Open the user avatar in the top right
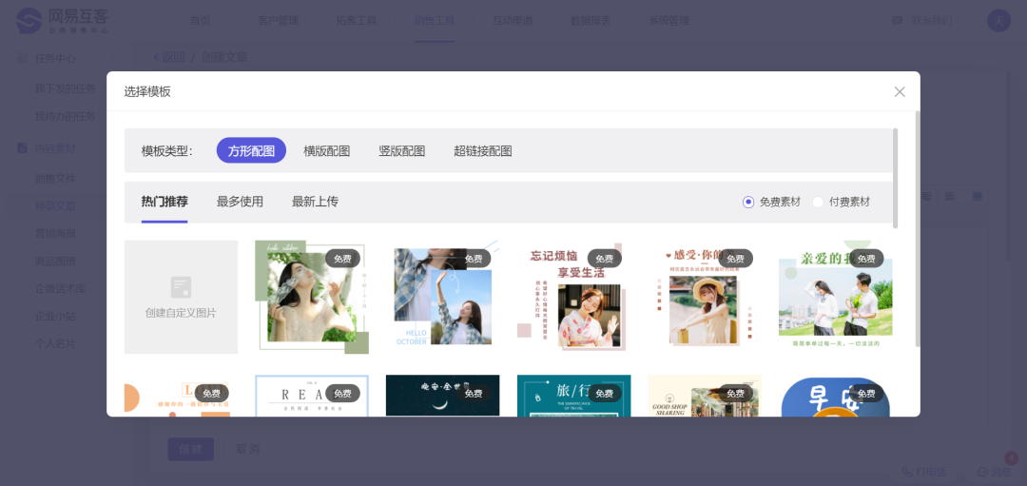 (x=998, y=20)
